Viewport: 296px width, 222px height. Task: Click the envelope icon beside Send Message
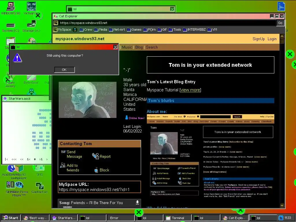pos(63,152)
